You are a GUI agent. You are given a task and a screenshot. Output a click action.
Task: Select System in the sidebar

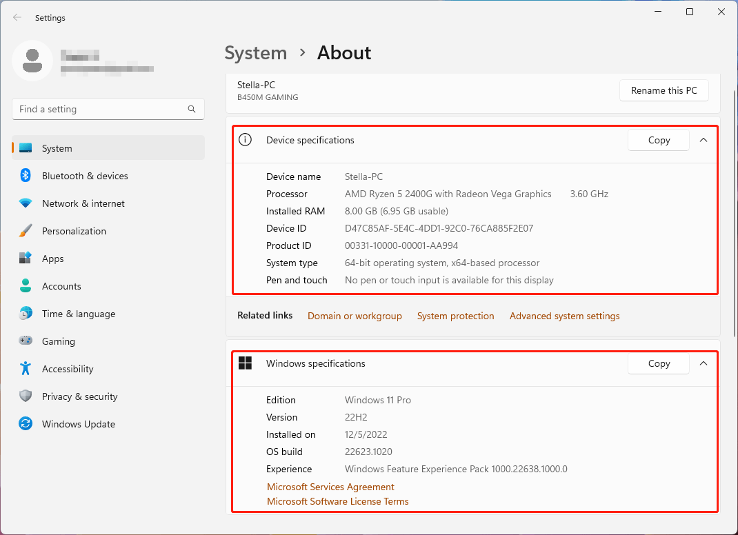point(57,148)
